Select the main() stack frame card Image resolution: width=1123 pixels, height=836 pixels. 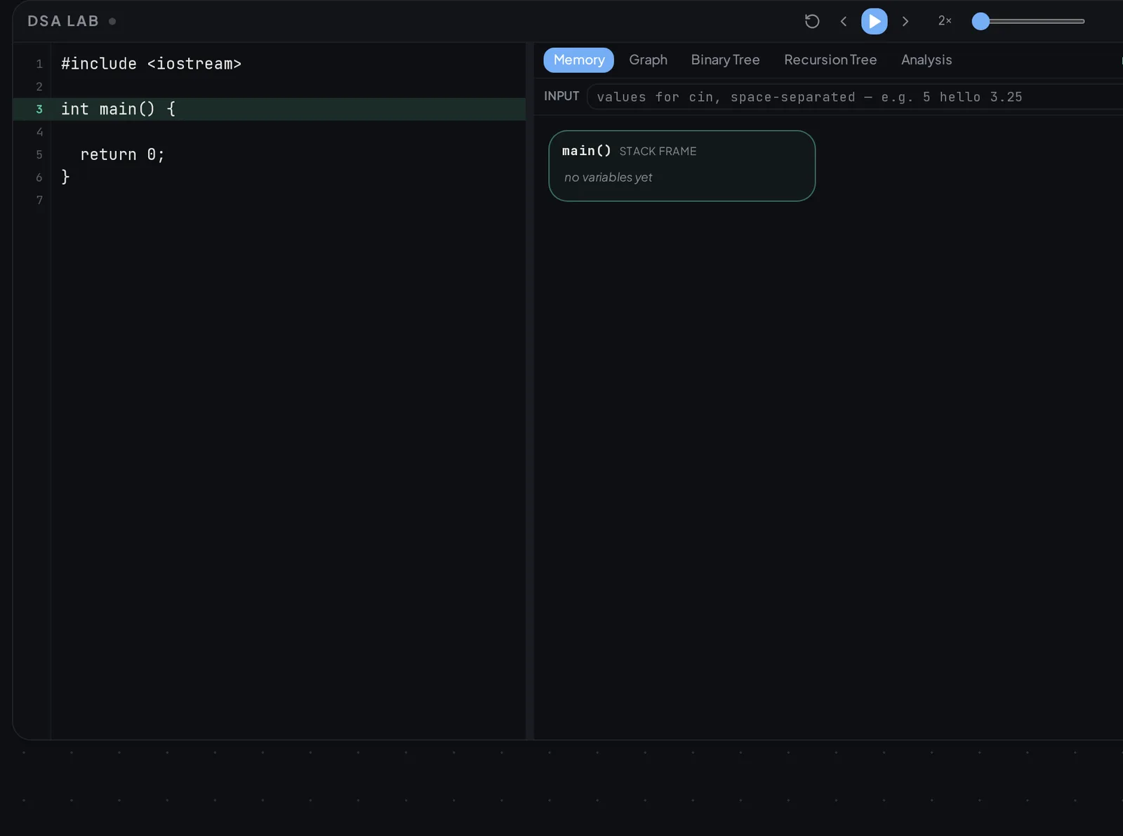[682, 166]
